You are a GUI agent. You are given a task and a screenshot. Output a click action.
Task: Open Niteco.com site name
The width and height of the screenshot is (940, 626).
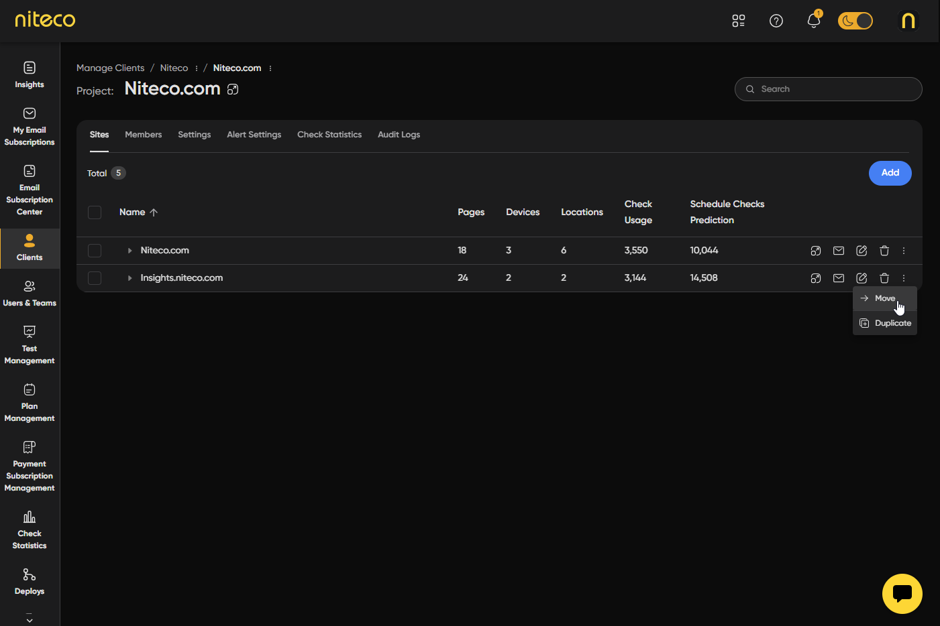point(165,251)
